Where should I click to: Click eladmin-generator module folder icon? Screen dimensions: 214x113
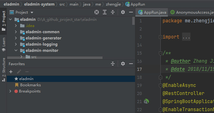(x=22, y=38)
